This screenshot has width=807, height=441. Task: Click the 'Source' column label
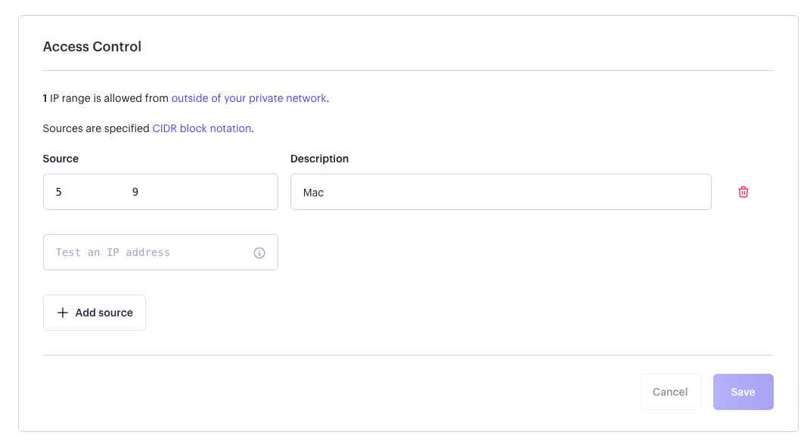click(61, 159)
